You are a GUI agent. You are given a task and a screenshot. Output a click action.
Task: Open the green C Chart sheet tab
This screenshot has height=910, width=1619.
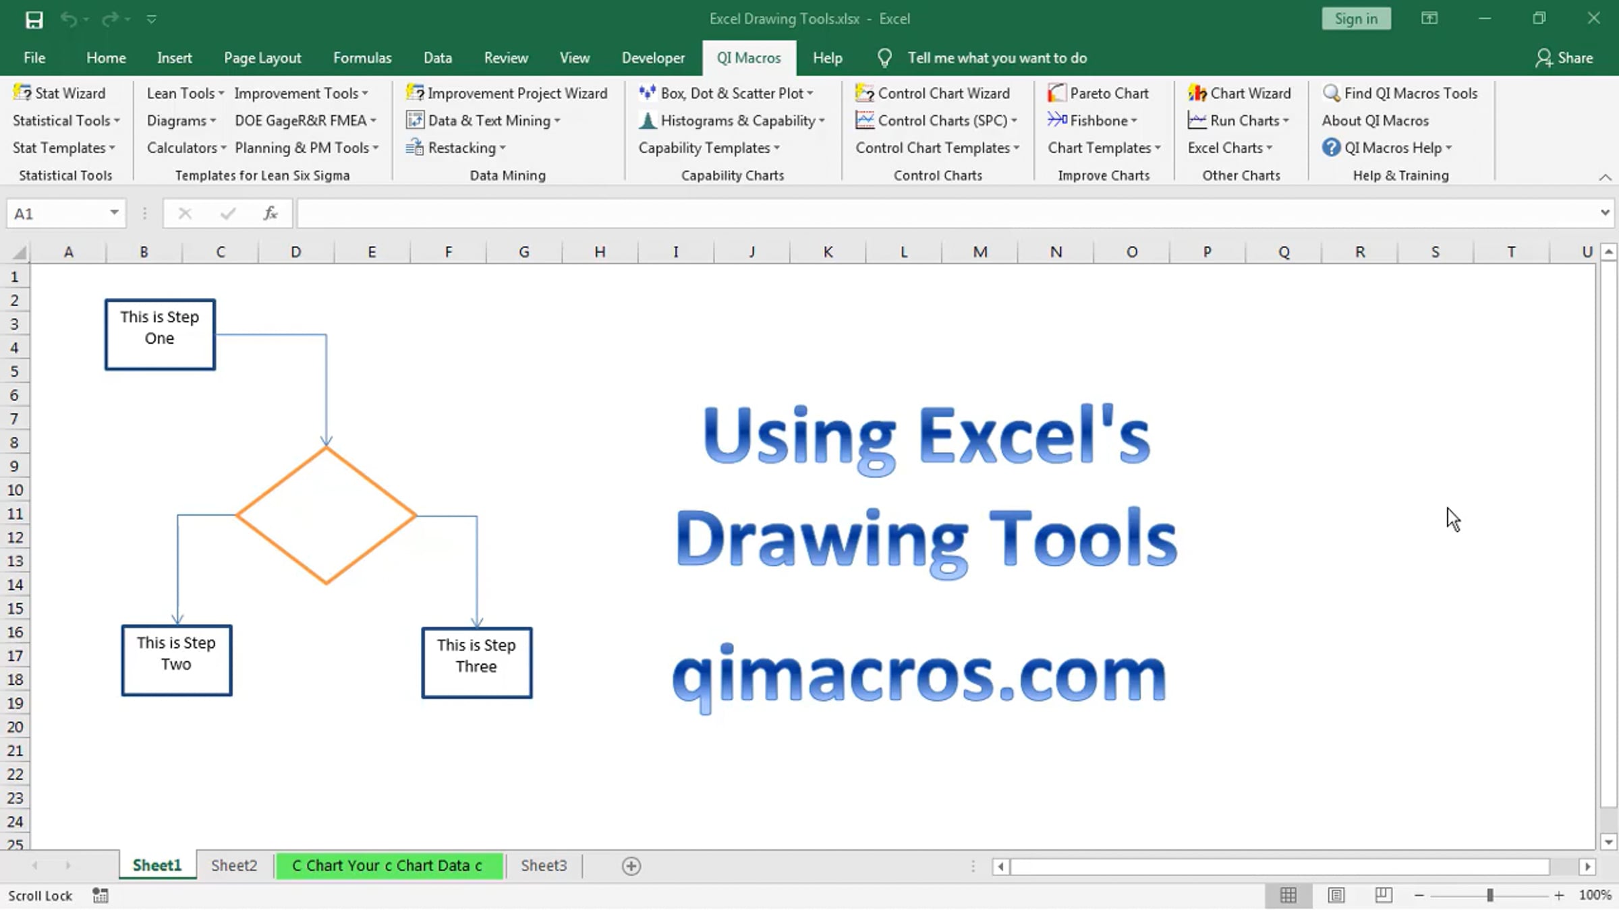(388, 866)
